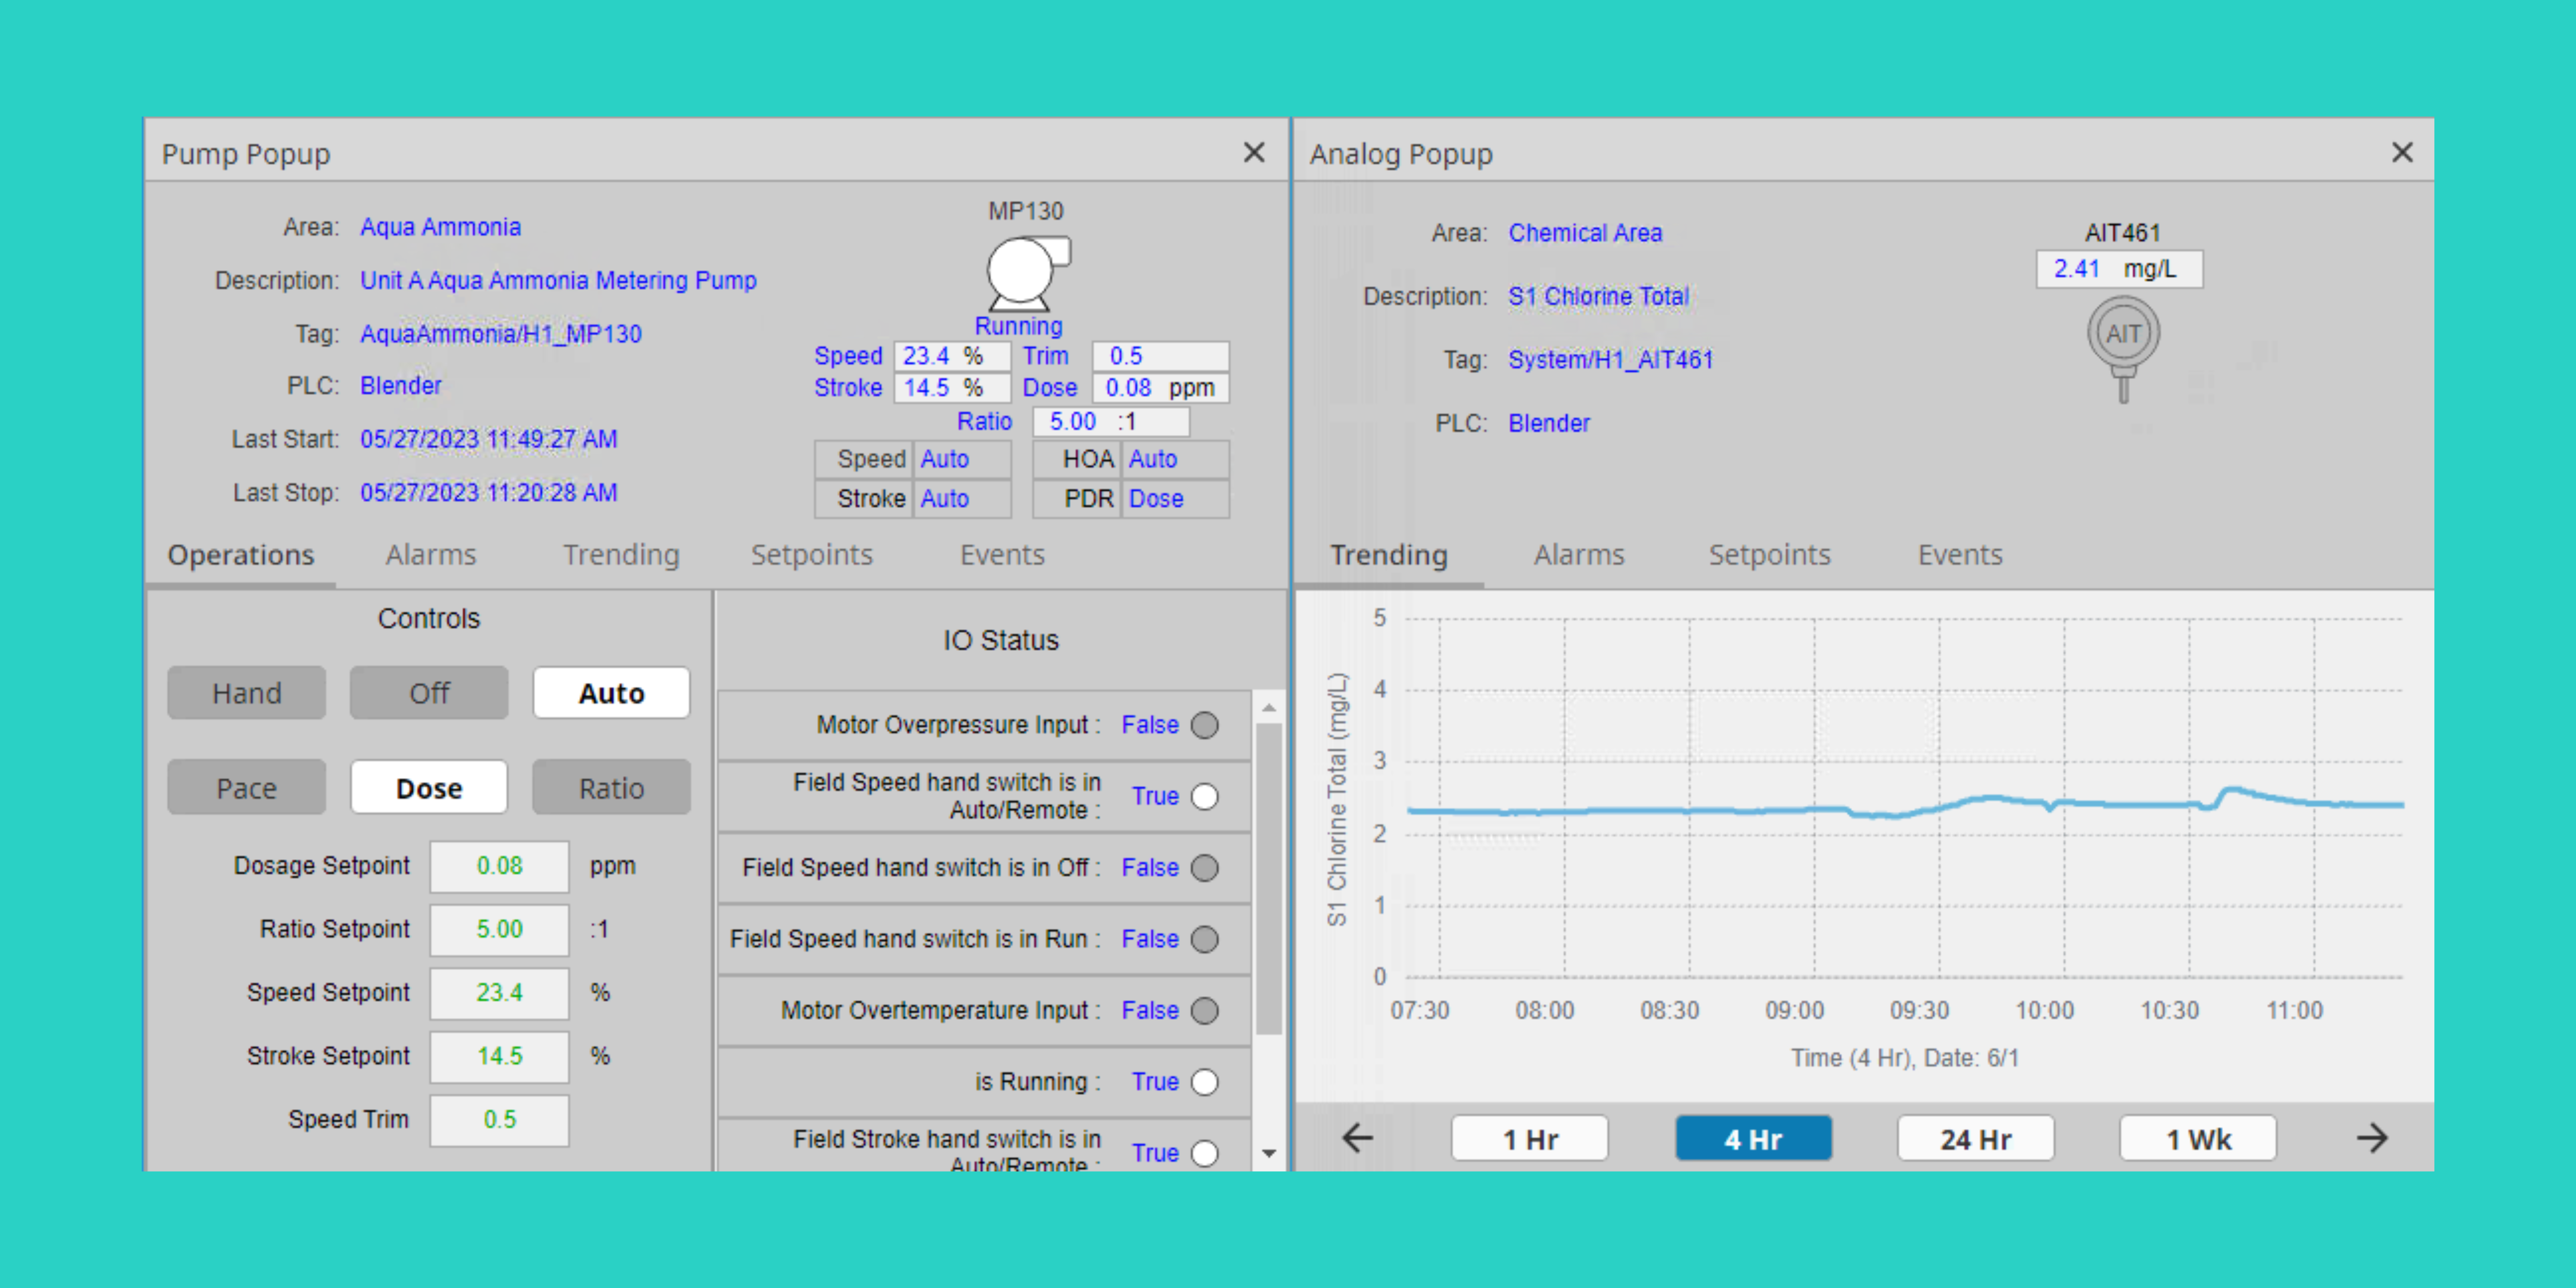Set pump control mode to Off
2576x1288 pixels.
click(x=429, y=693)
